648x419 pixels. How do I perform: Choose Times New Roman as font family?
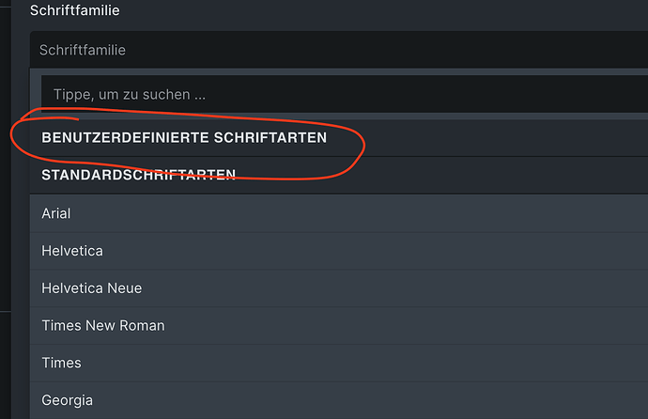tap(103, 326)
